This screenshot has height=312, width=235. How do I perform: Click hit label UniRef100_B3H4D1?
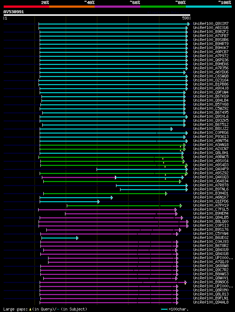pyautogui.click(x=211, y=193)
